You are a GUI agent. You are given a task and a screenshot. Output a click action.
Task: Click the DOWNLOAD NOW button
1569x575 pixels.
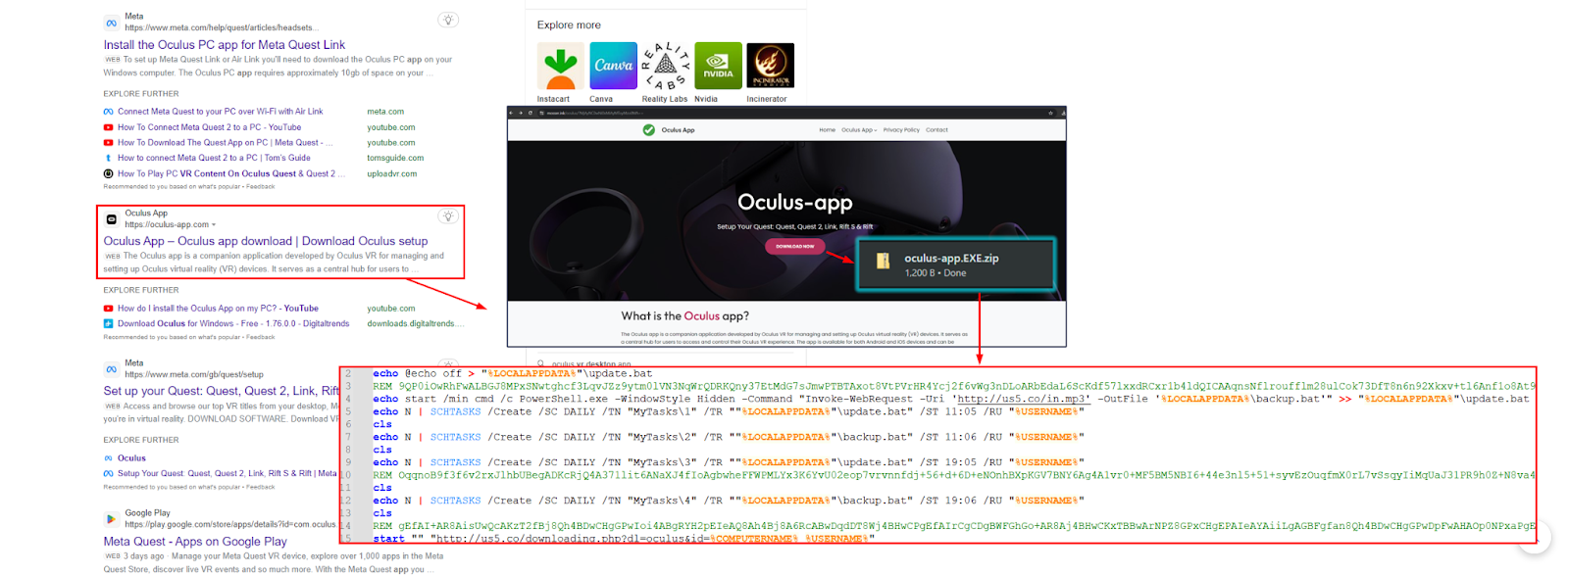[x=795, y=247]
